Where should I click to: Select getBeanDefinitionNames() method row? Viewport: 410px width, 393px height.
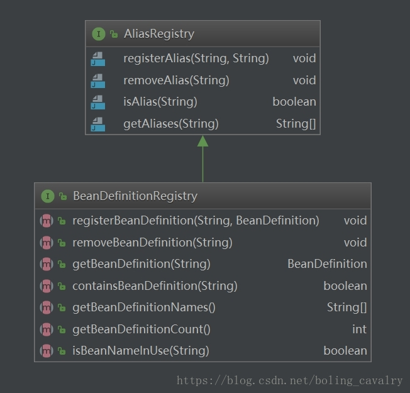point(144,307)
